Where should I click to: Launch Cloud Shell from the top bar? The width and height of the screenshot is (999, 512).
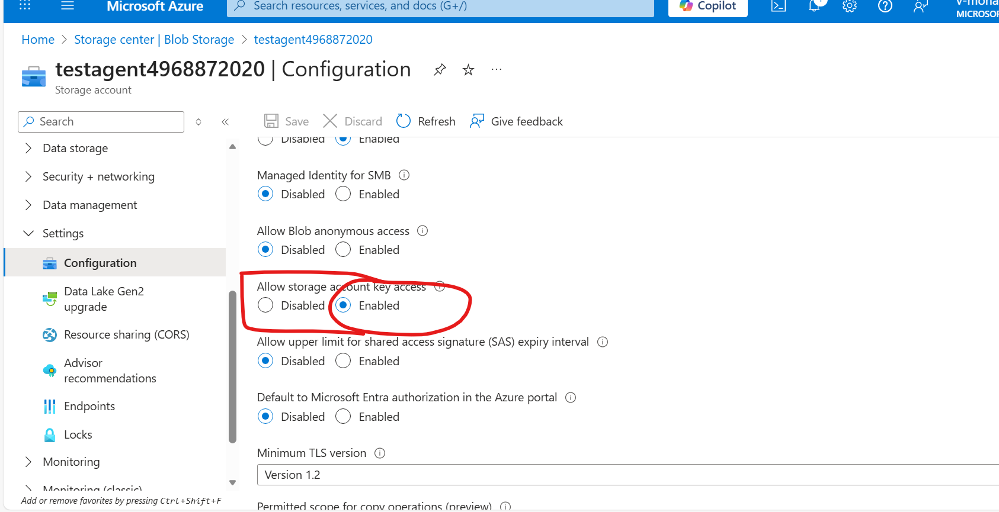(779, 7)
